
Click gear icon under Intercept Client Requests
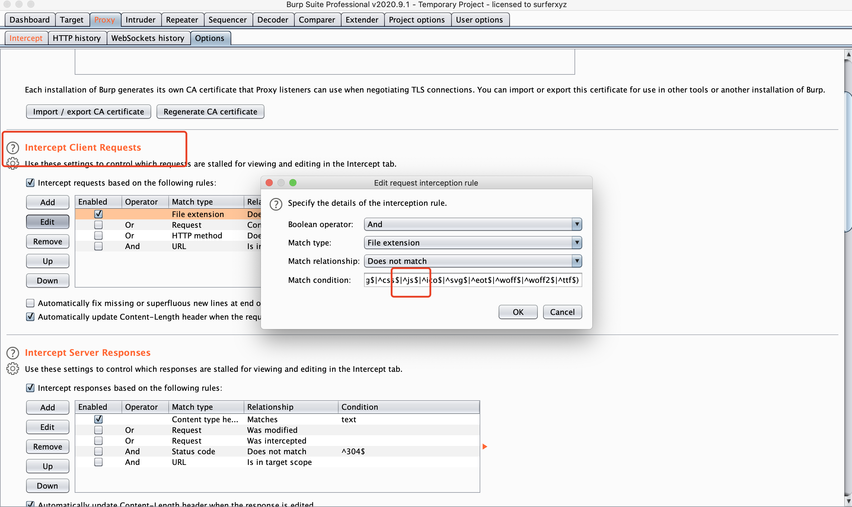coord(13,164)
